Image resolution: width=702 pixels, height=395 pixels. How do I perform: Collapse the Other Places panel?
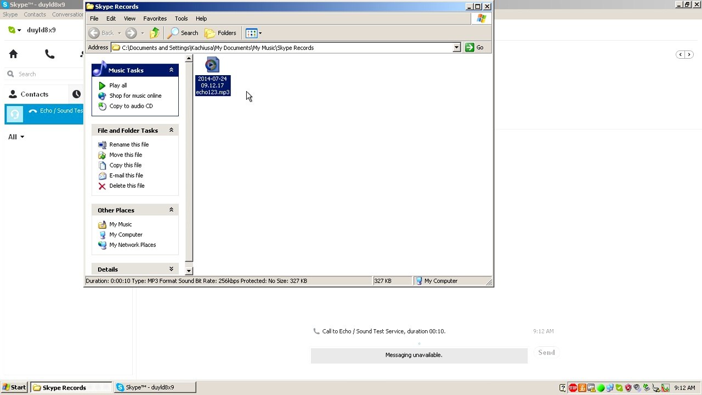click(171, 210)
